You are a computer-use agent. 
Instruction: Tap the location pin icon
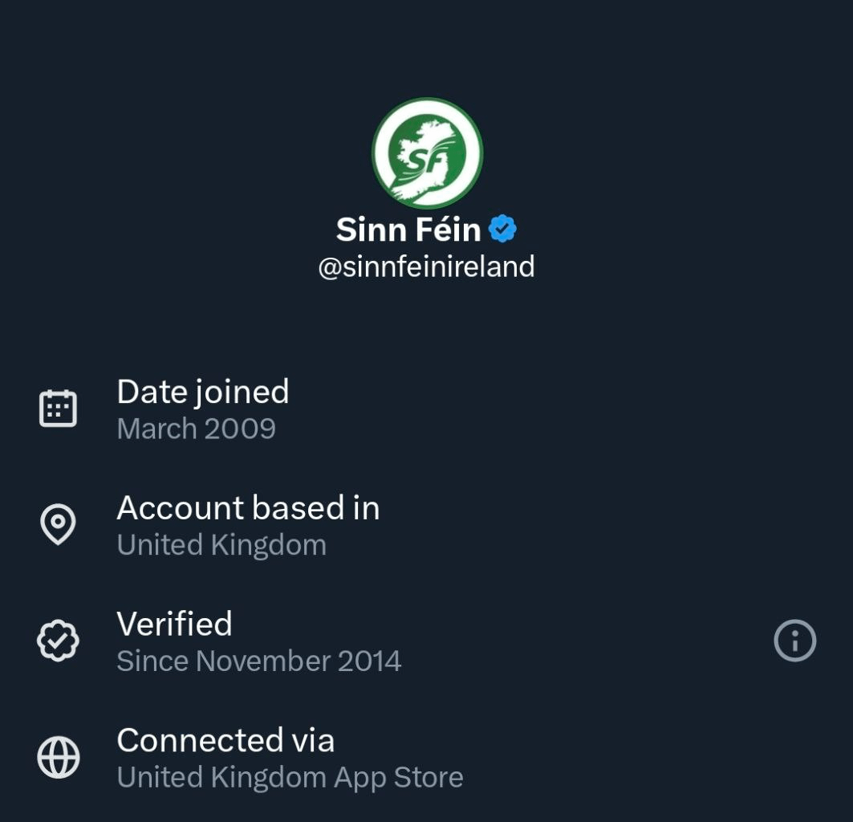point(58,524)
